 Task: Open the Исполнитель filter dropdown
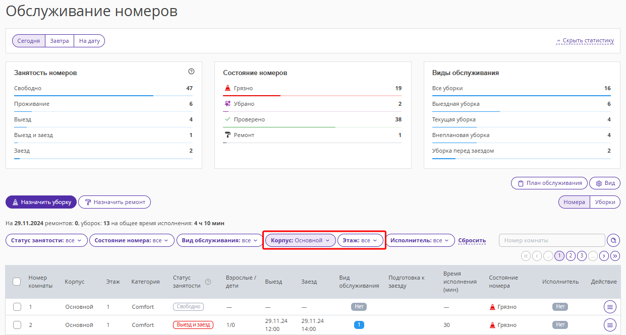(420, 241)
